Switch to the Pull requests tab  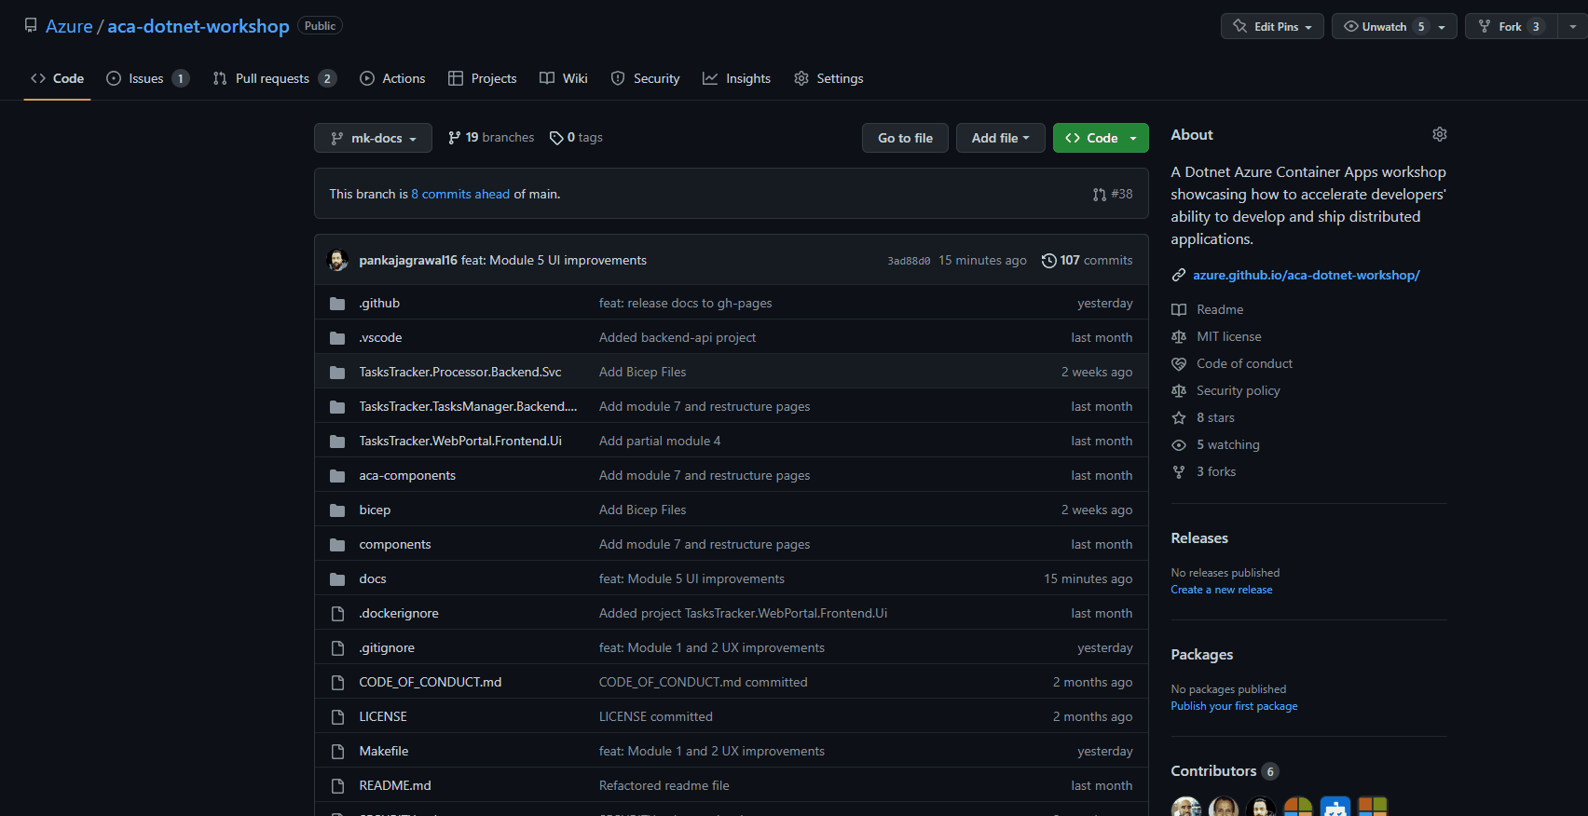click(x=272, y=78)
